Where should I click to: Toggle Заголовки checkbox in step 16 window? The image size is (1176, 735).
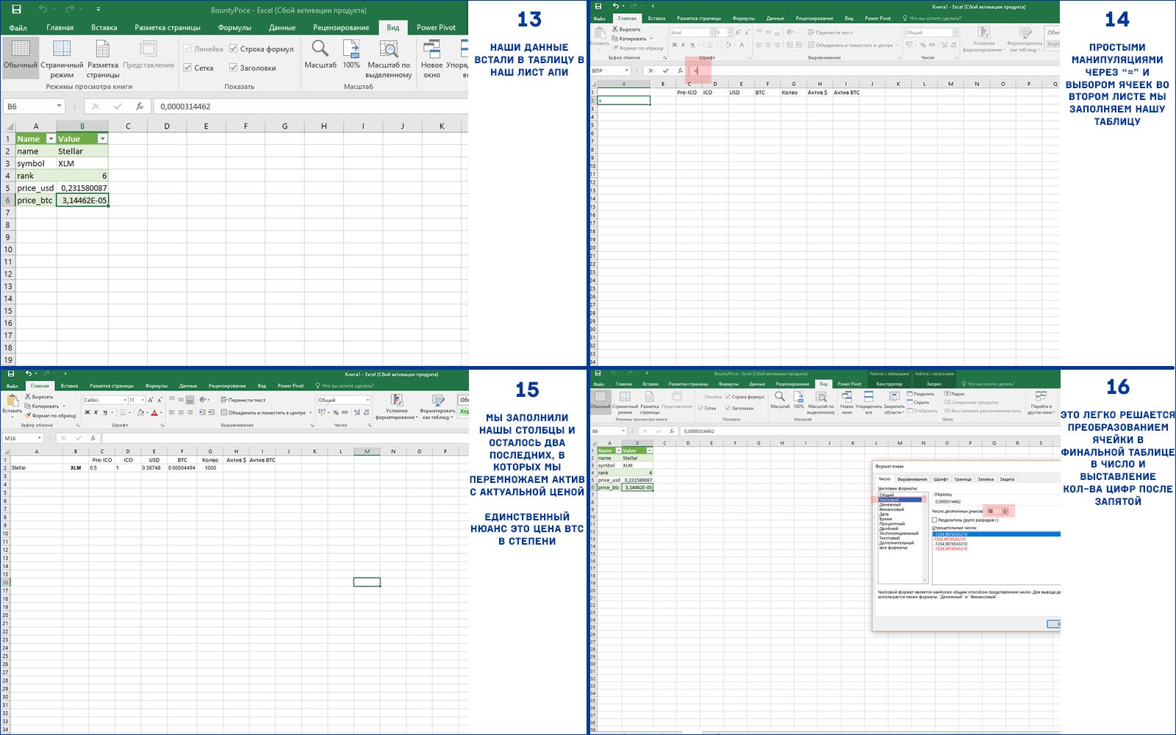[x=728, y=408]
